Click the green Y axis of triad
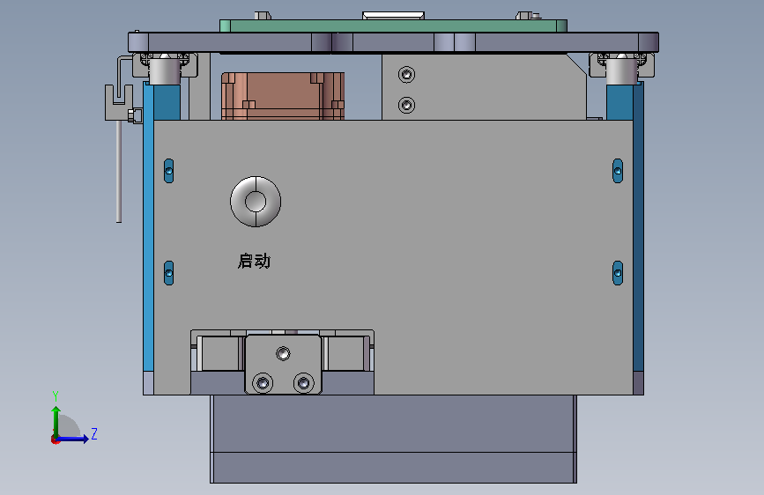Viewport: 764px width, 495px height. (x=56, y=421)
